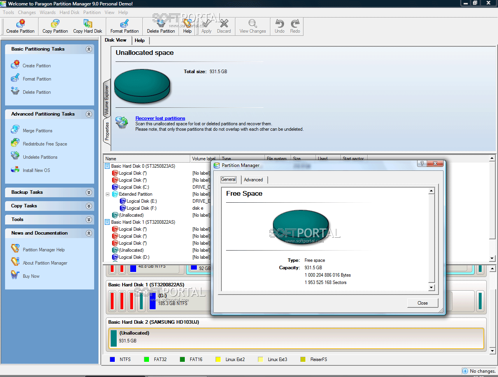
Task: Open the Properties side tab
Action: 107,132
